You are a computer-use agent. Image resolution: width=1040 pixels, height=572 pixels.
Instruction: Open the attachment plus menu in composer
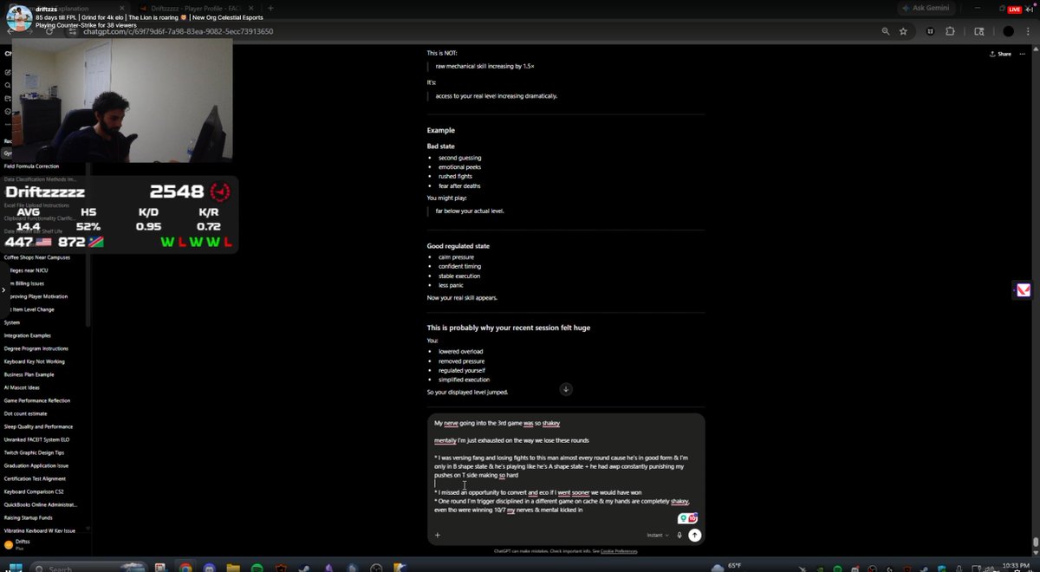(438, 536)
